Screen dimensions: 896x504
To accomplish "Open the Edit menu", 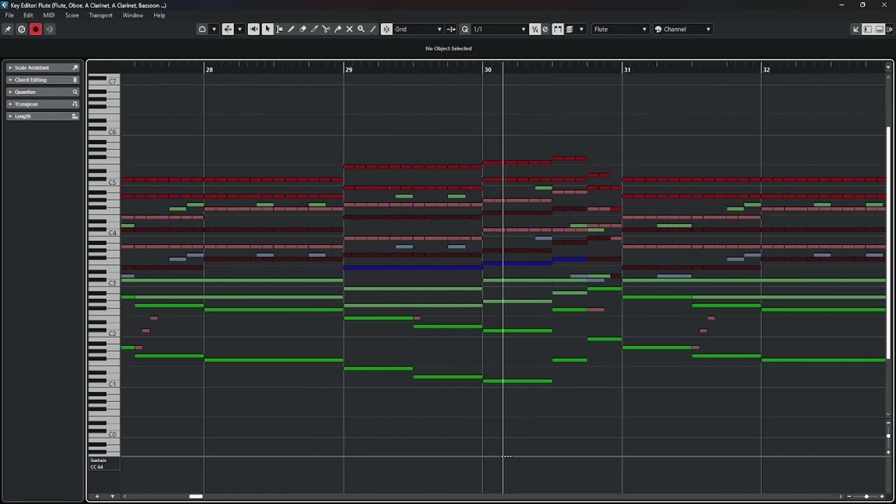I will point(28,15).
